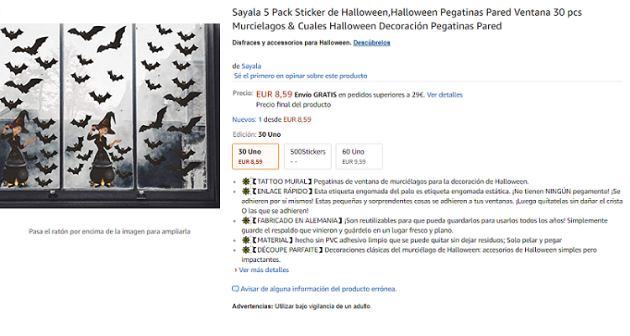The height and width of the screenshot is (336, 630).
Task: Open Ver detalles shipping link
Action: (444, 95)
